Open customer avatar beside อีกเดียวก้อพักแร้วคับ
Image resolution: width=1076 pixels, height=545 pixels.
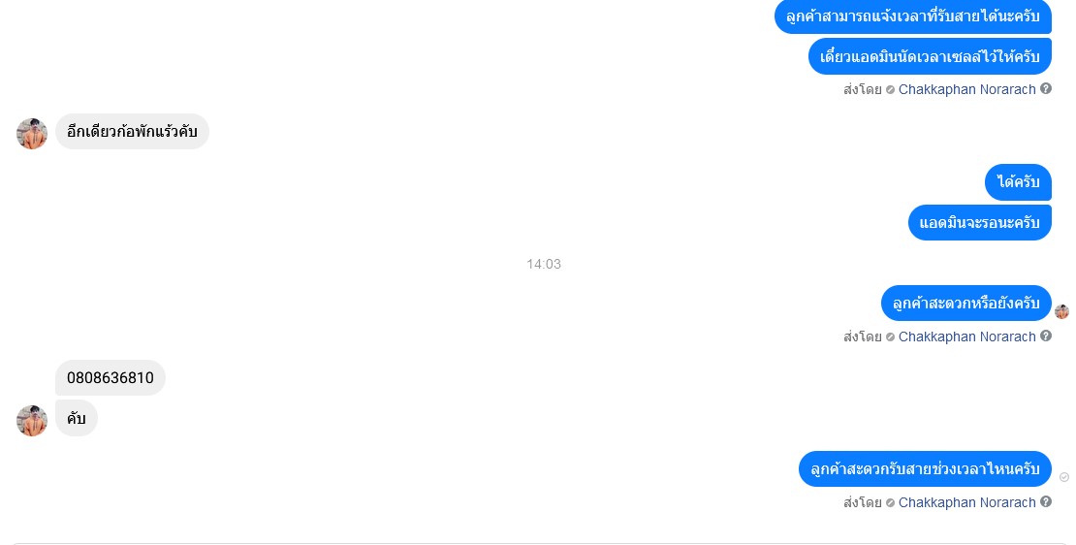click(32, 133)
